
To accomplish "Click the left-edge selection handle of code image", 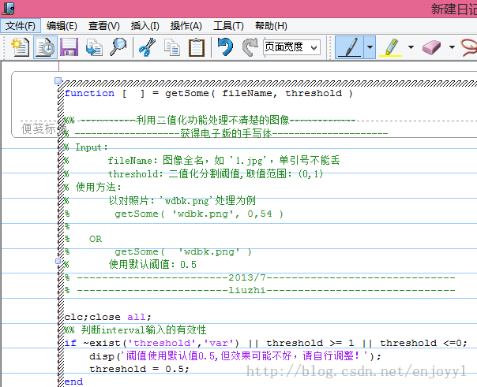I will [x=58, y=261].
